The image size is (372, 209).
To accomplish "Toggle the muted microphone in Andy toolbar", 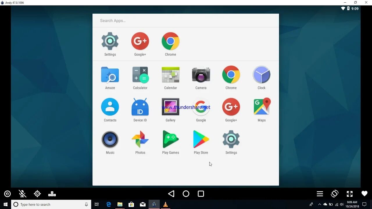I will pyautogui.click(x=22, y=194).
